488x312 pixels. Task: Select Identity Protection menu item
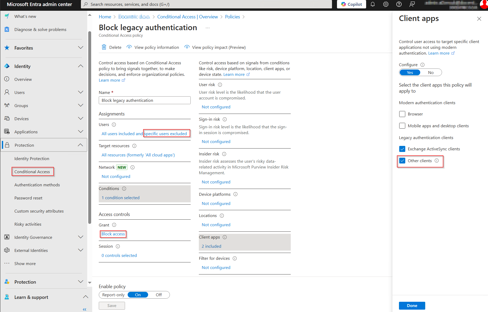32,158
